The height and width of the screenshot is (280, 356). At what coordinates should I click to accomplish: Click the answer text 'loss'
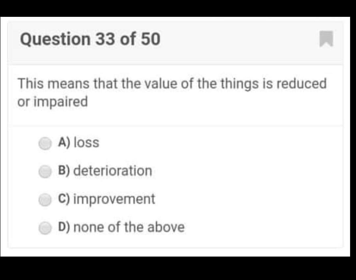(87, 142)
